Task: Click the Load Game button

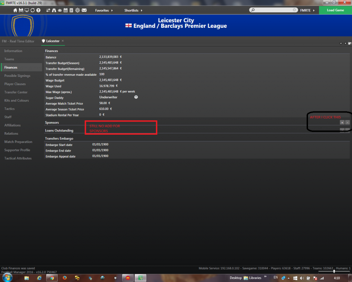Action: 335,10
